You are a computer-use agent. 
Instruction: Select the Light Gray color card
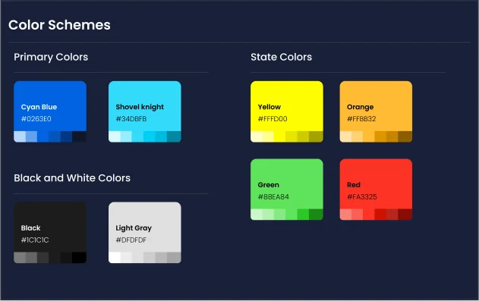(x=145, y=233)
